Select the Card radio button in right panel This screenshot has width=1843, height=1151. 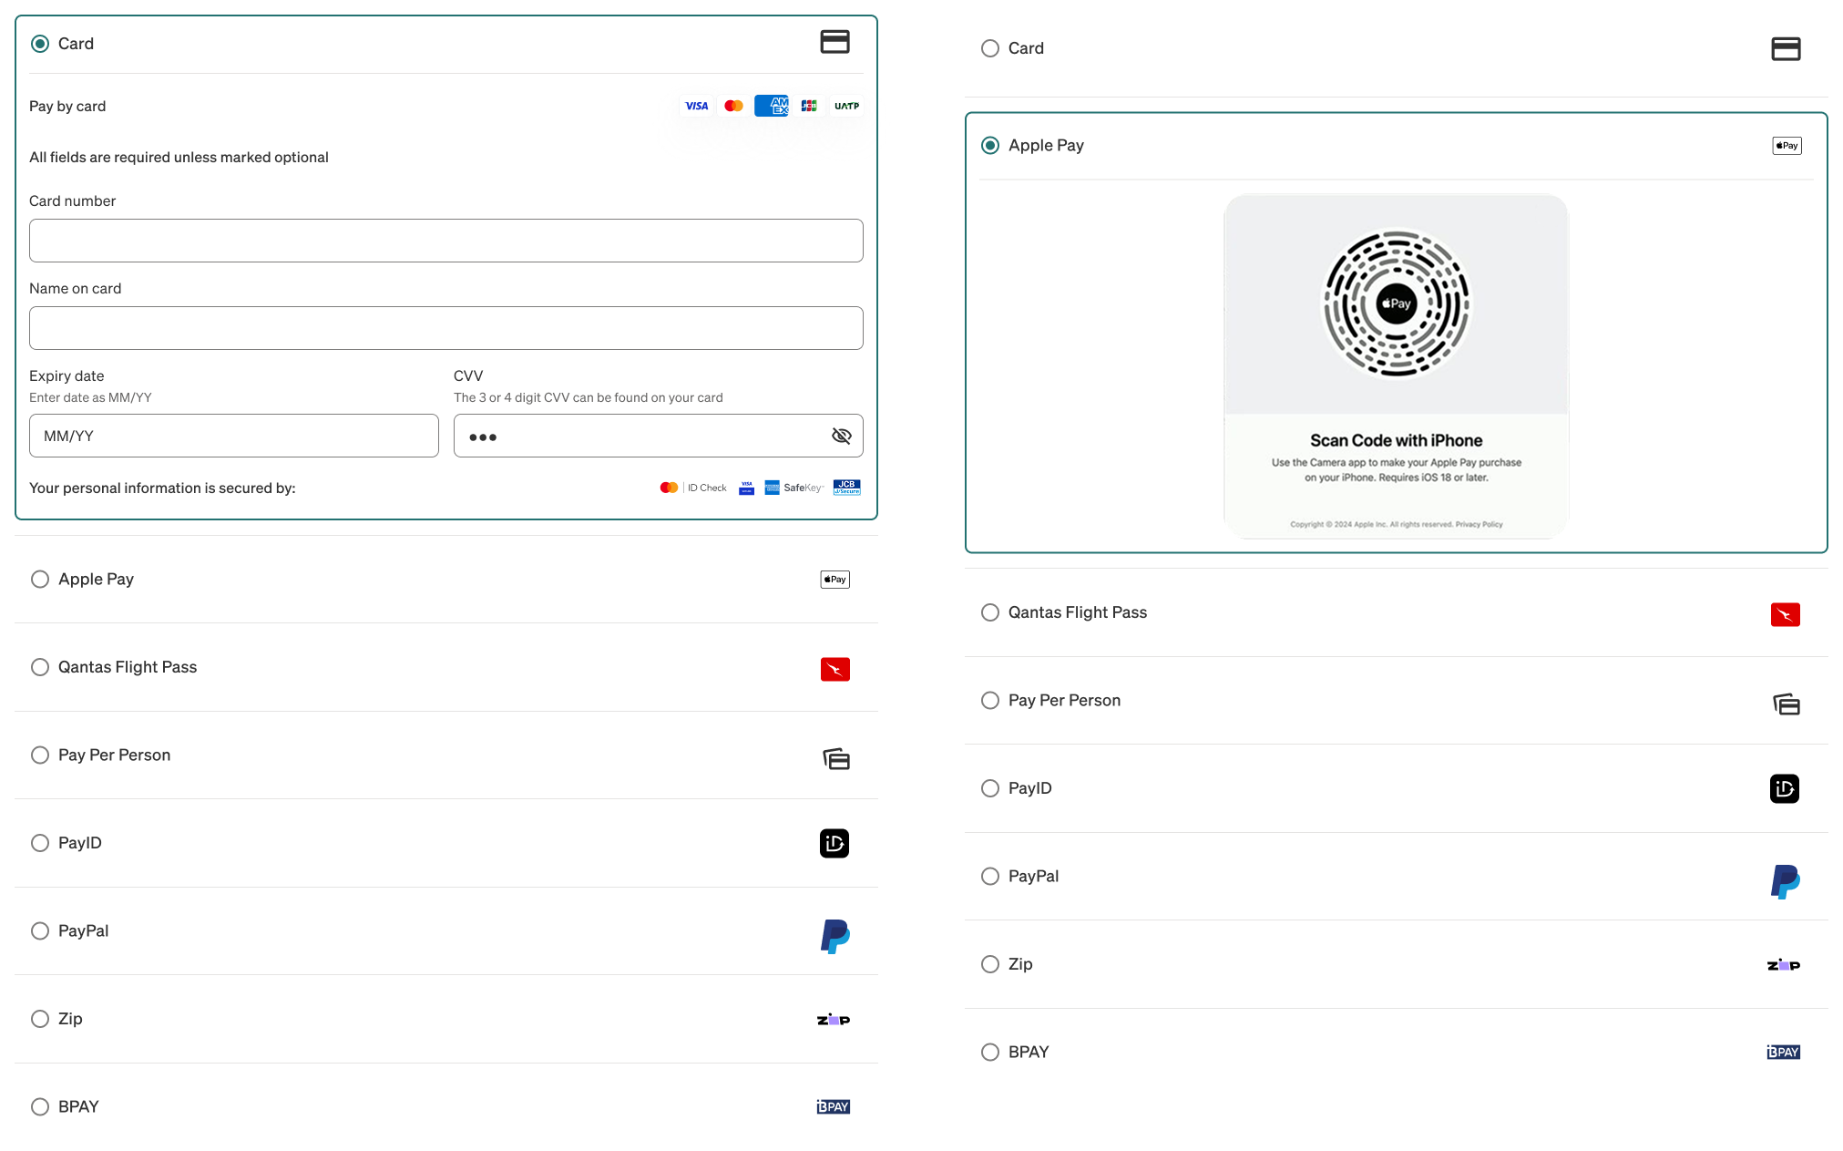[x=990, y=48]
